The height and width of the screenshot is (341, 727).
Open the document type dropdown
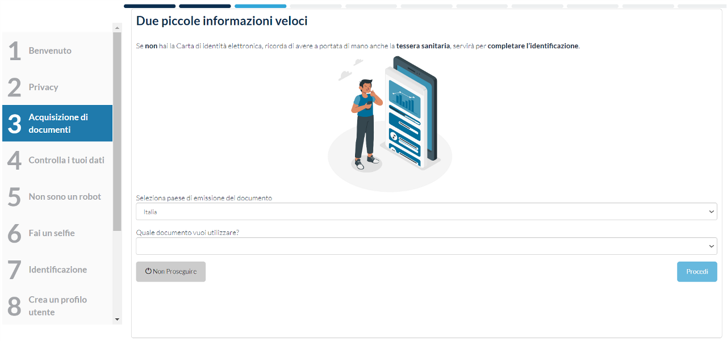pyautogui.click(x=426, y=246)
